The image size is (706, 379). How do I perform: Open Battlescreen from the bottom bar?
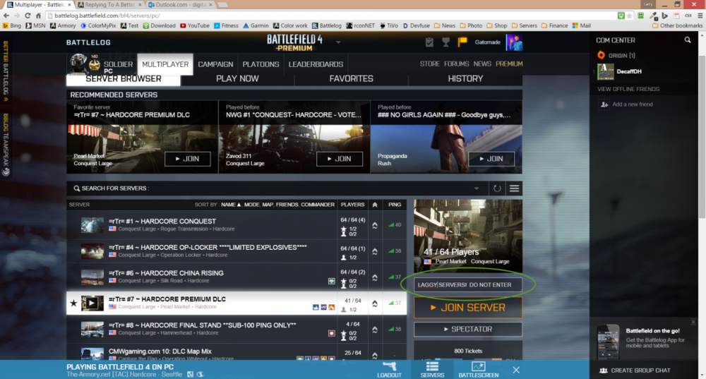[477, 368]
